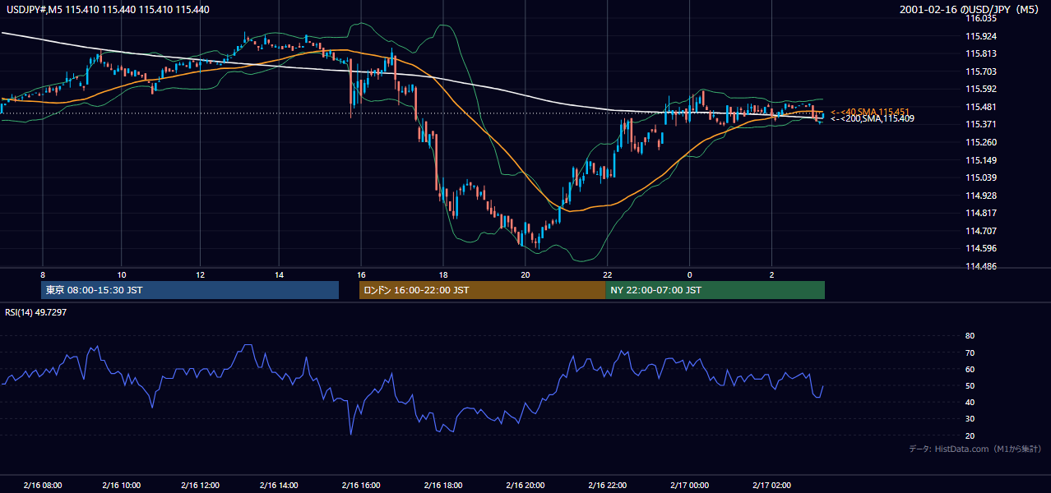The width and height of the screenshot is (1051, 493).
Task: Click the '2001-02-16 のUSD/JPY (M5)' chart title
Action: (x=970, y=9)
